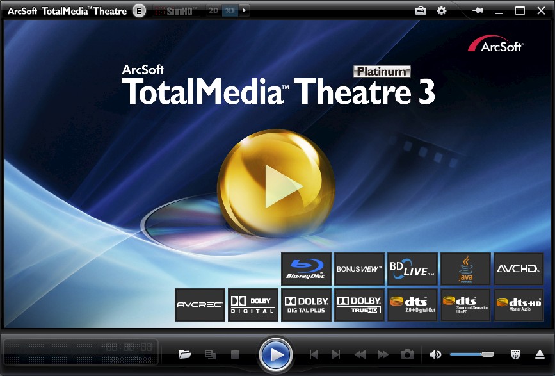Start playback with the blue play button
555x376 pixels.
(276, 354)
